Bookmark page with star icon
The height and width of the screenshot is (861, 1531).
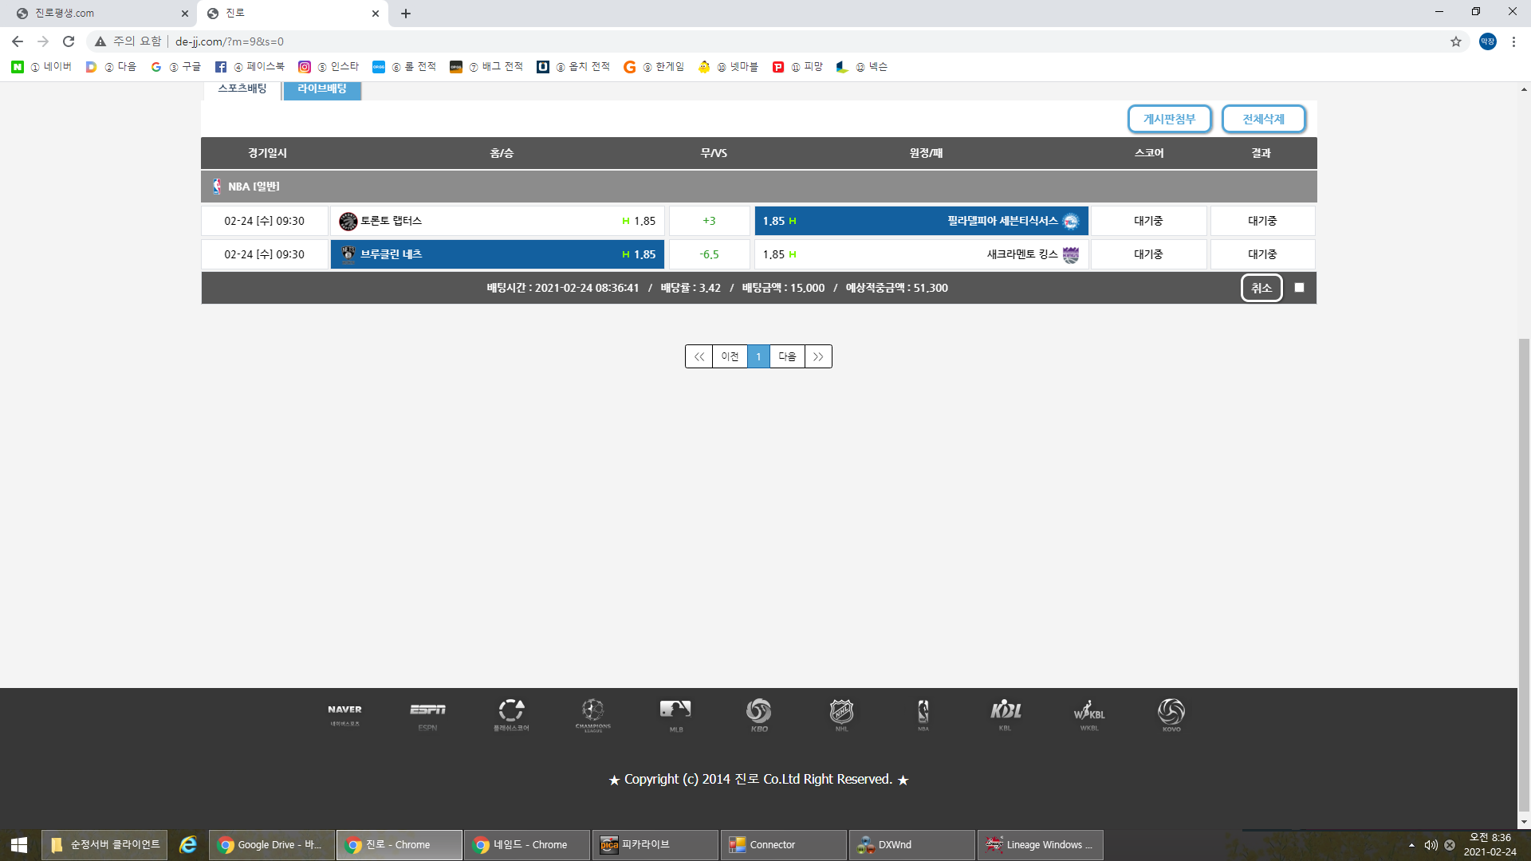1455,41
